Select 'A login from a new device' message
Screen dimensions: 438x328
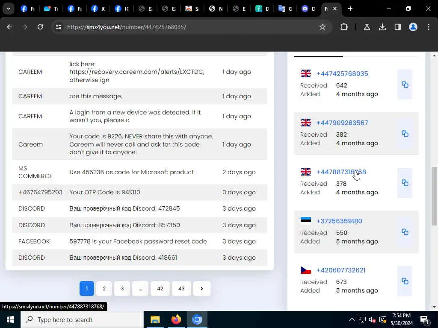coord(135,116)
